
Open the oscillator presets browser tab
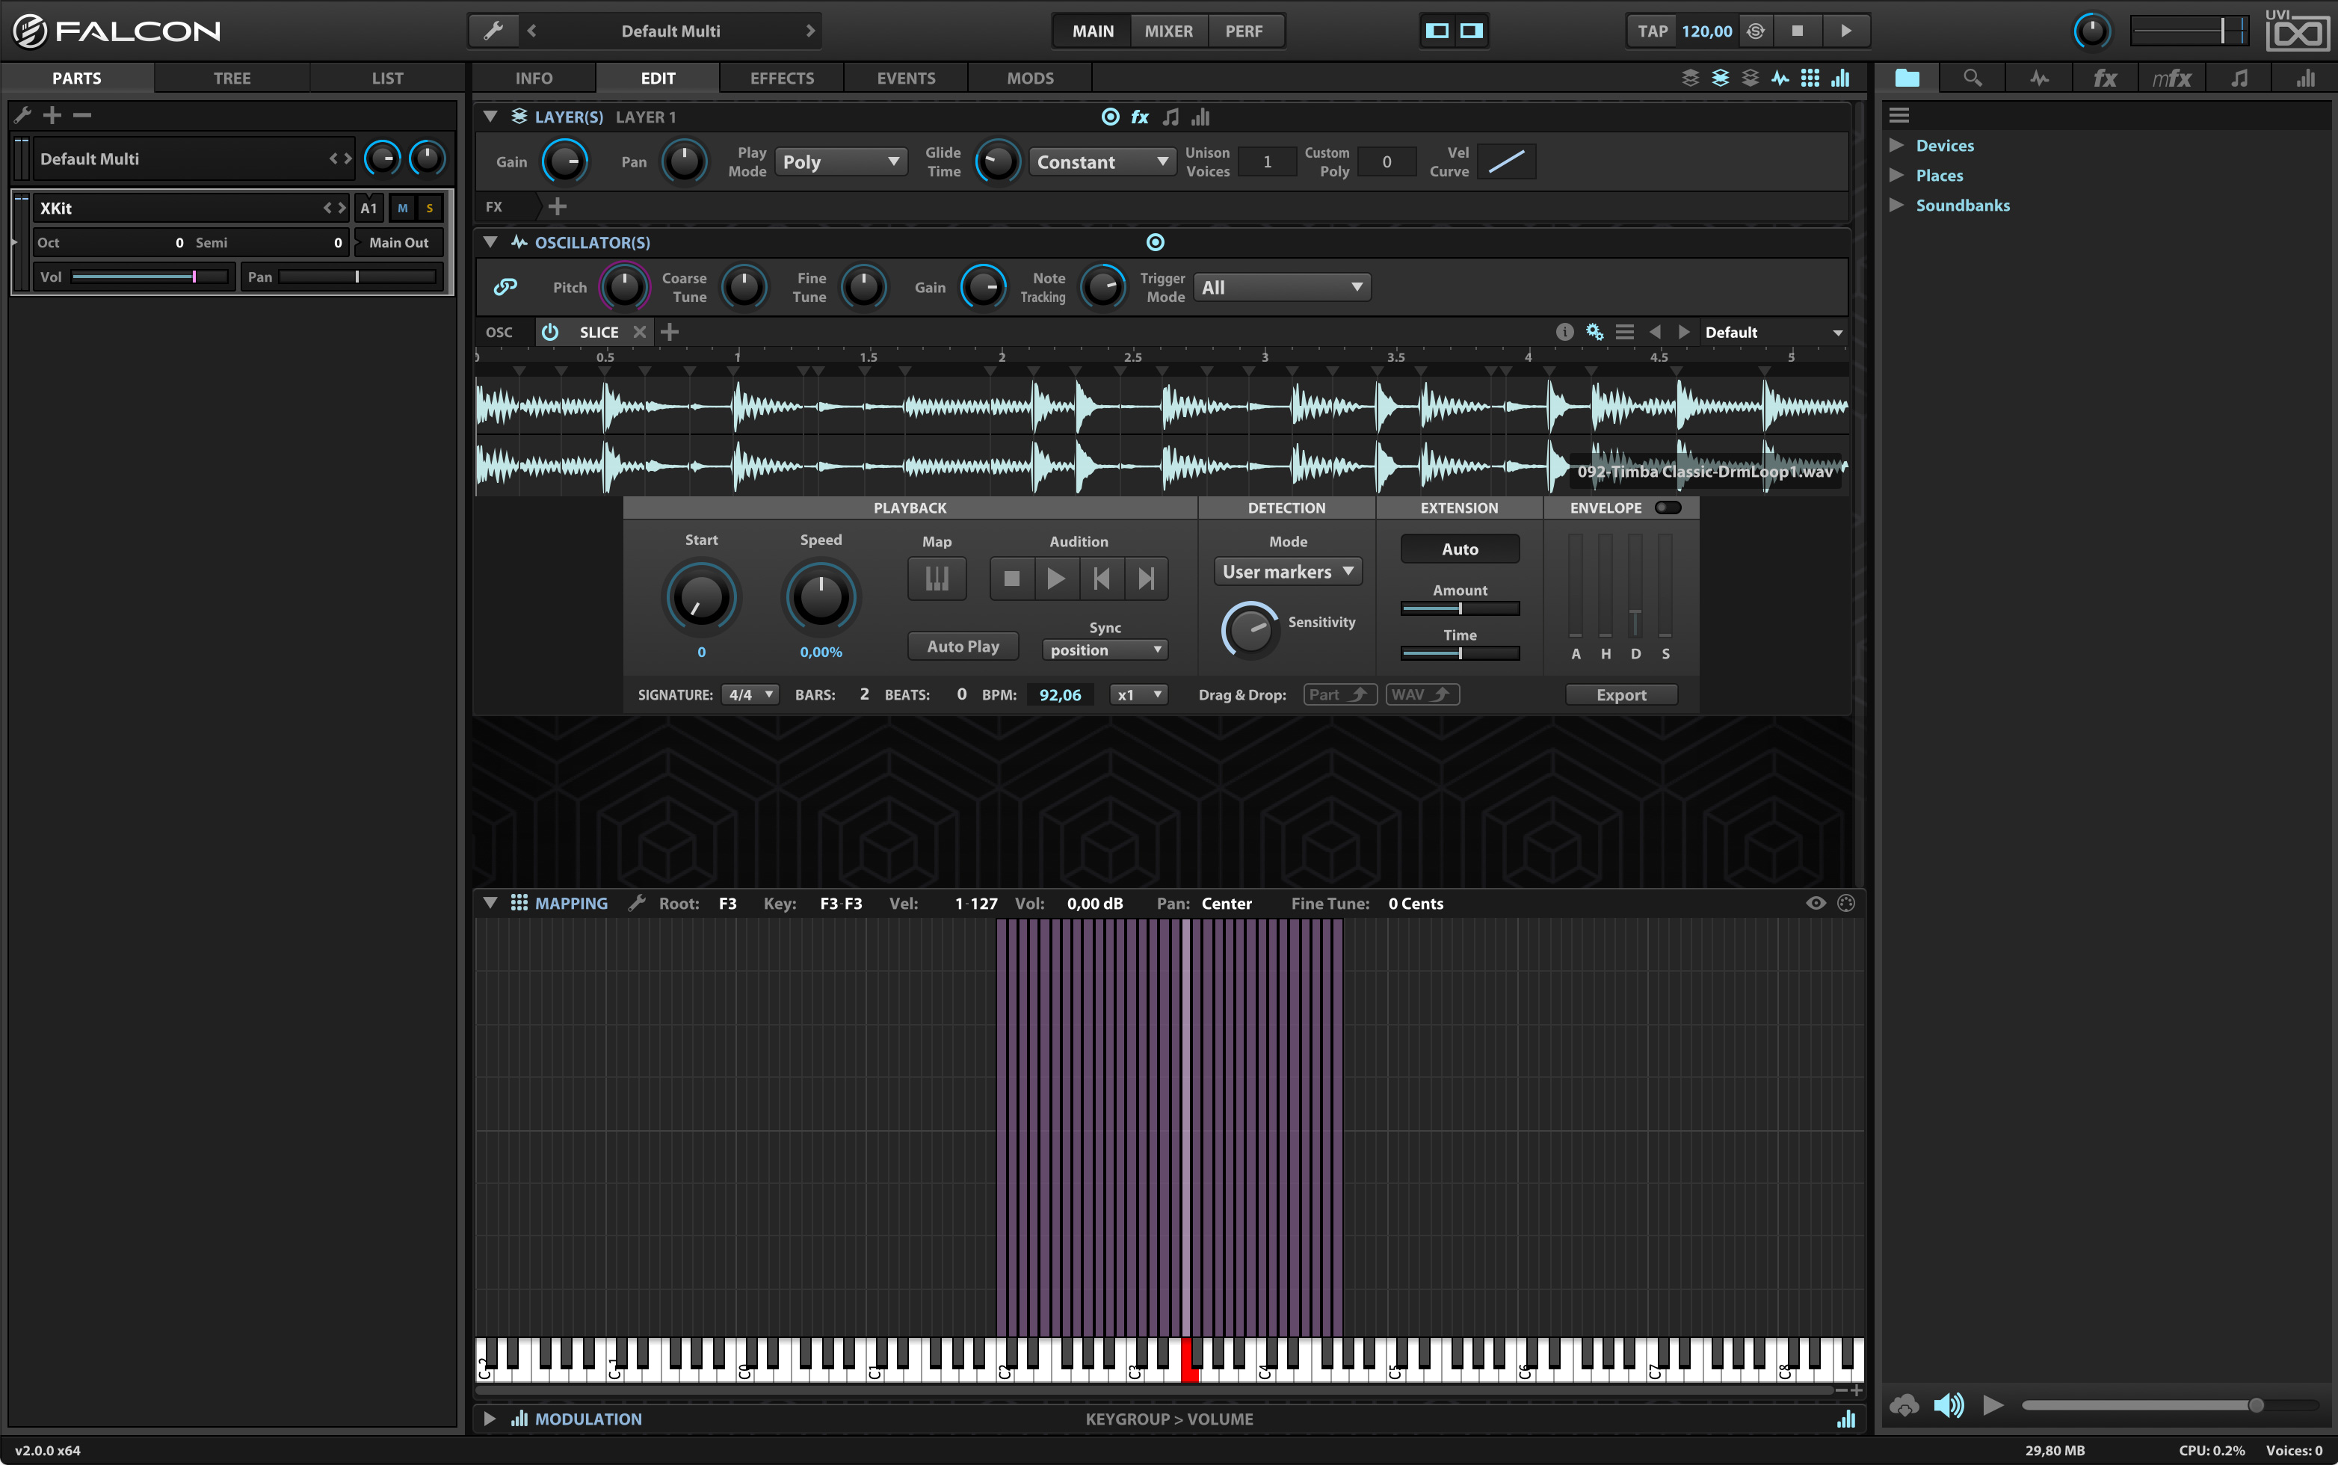[x=2038, y=78]
